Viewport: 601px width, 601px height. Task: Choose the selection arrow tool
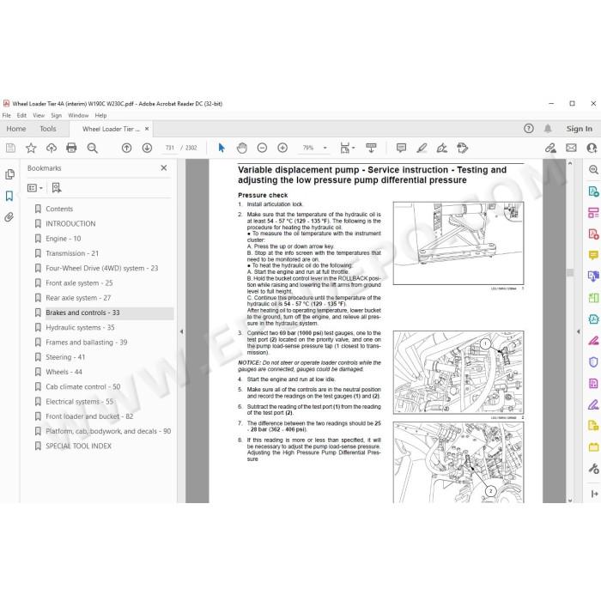click(x=222, y=148)
